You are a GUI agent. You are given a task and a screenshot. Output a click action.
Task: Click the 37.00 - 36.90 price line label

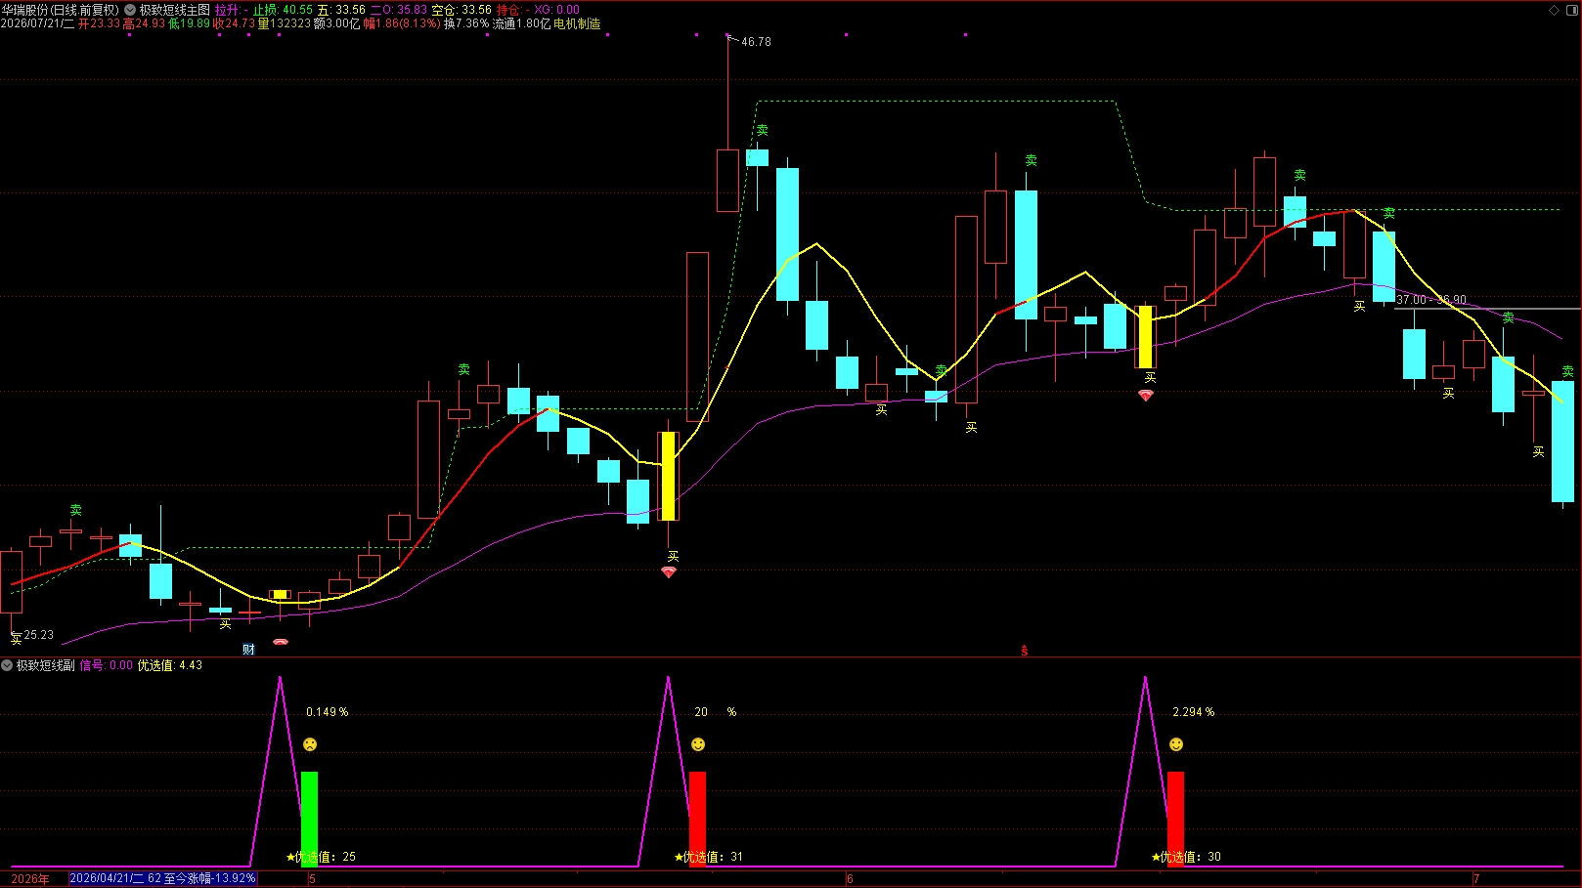(x=1431, y=300)
